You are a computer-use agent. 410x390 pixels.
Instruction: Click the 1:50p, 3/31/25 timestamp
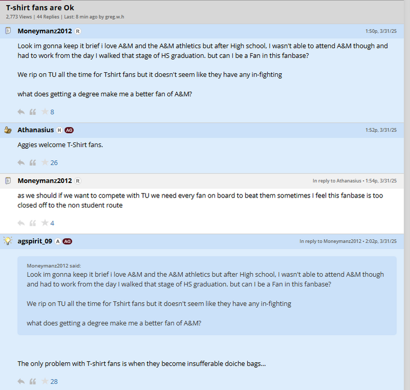coord(381,31)
